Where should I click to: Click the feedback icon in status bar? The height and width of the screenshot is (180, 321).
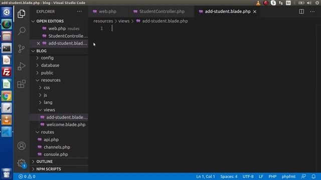coord(303,176)
